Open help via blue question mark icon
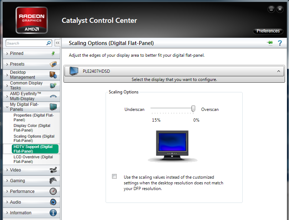This screenshot has height=220, width=289. pos(280,43)
